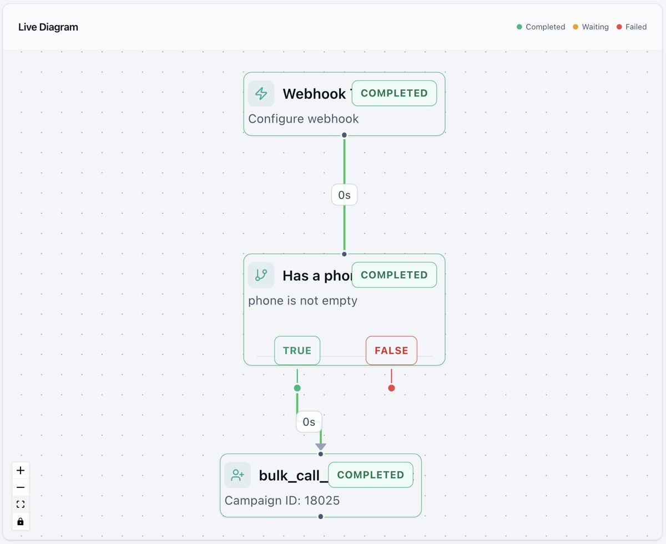Image resolution: width=666 pixels, height=544 pixels.
Task: Click the green TRUE branch connector dot
Action: click(x=297, y=388)
